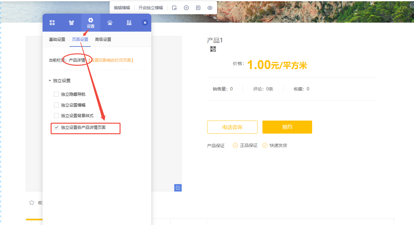This screenshot has width=414, height=225.
Task: Click the blue edit icon on product image
Action: click(x=178, y=187)
